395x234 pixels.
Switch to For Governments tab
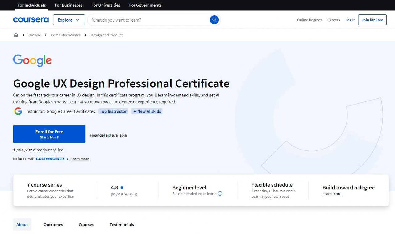click(145, 5)
